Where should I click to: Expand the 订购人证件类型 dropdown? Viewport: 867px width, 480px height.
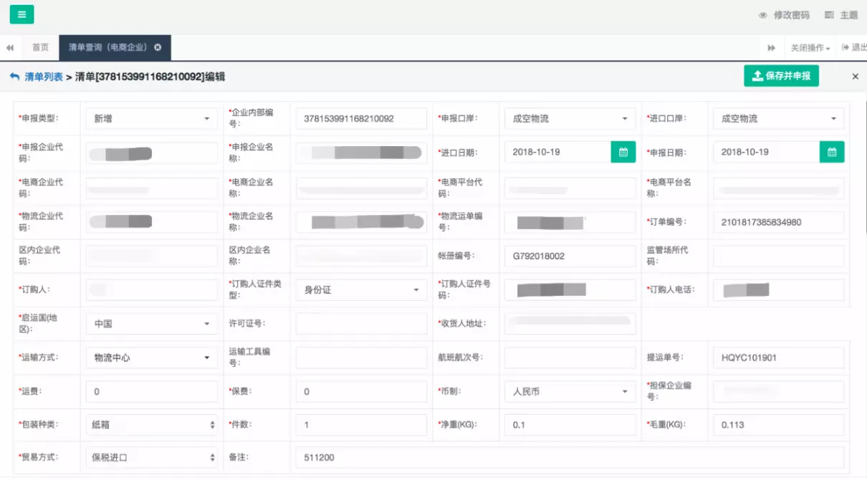click(x=361, y=290)
